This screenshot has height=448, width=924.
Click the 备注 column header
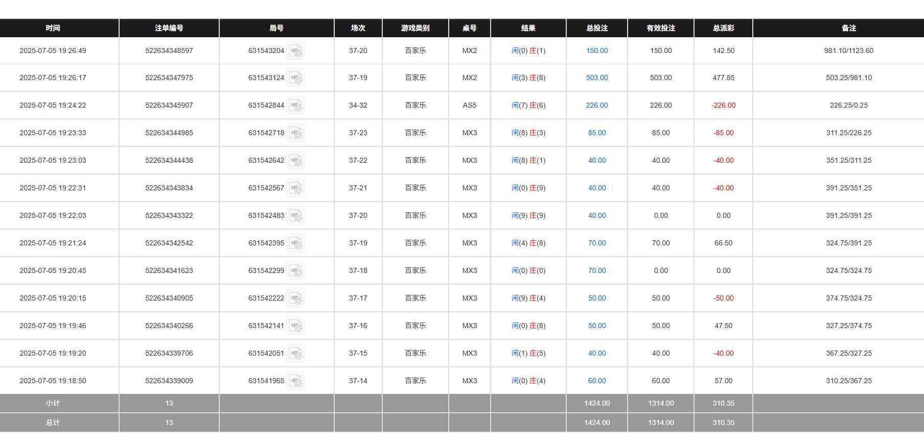click(848, 28)
